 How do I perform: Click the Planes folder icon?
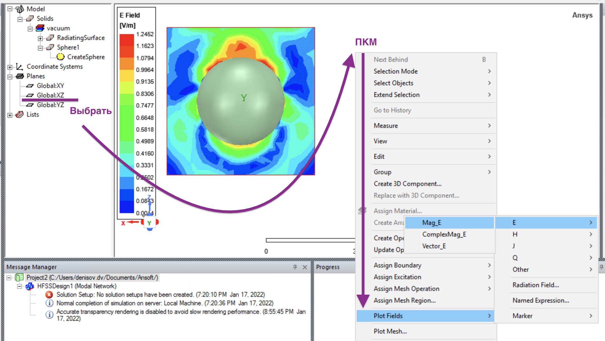tap(19, 76)
